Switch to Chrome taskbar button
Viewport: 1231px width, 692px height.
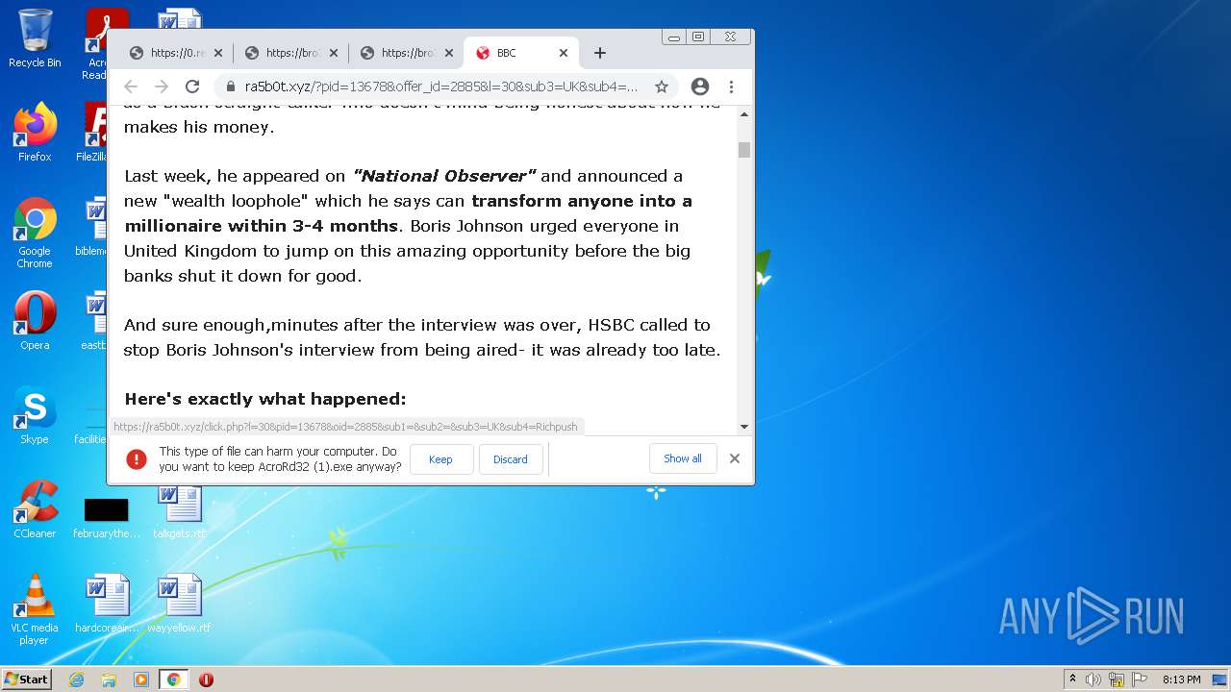pyautogui.click(x=174, y=680)
